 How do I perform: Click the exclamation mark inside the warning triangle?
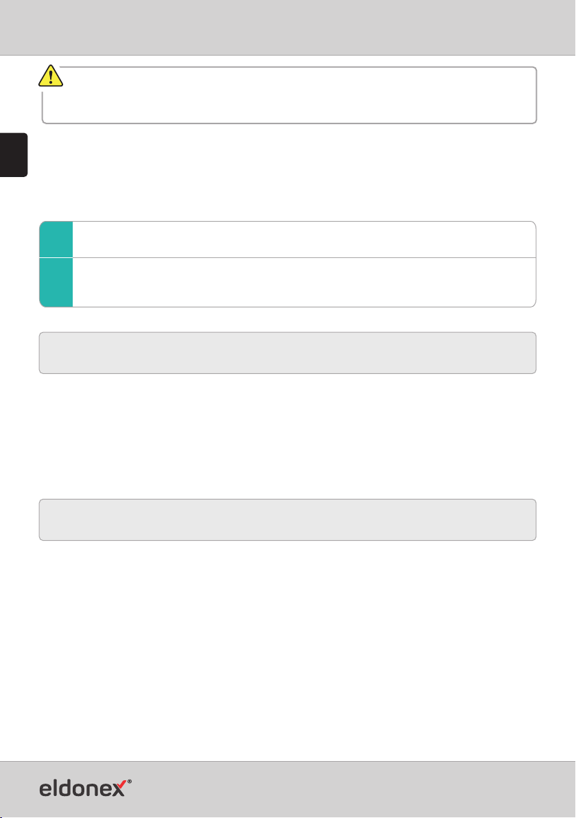coord(51,78)
